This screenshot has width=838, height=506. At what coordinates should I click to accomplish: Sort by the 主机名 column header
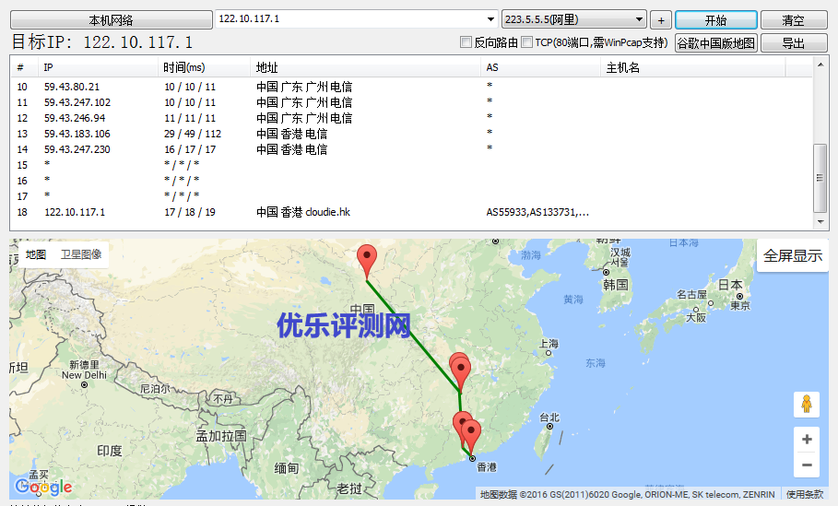pyautogui.click(x=693, y=67)
